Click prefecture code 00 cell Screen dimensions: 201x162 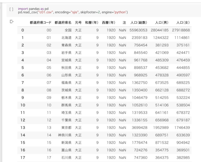[x=49, y=30]
